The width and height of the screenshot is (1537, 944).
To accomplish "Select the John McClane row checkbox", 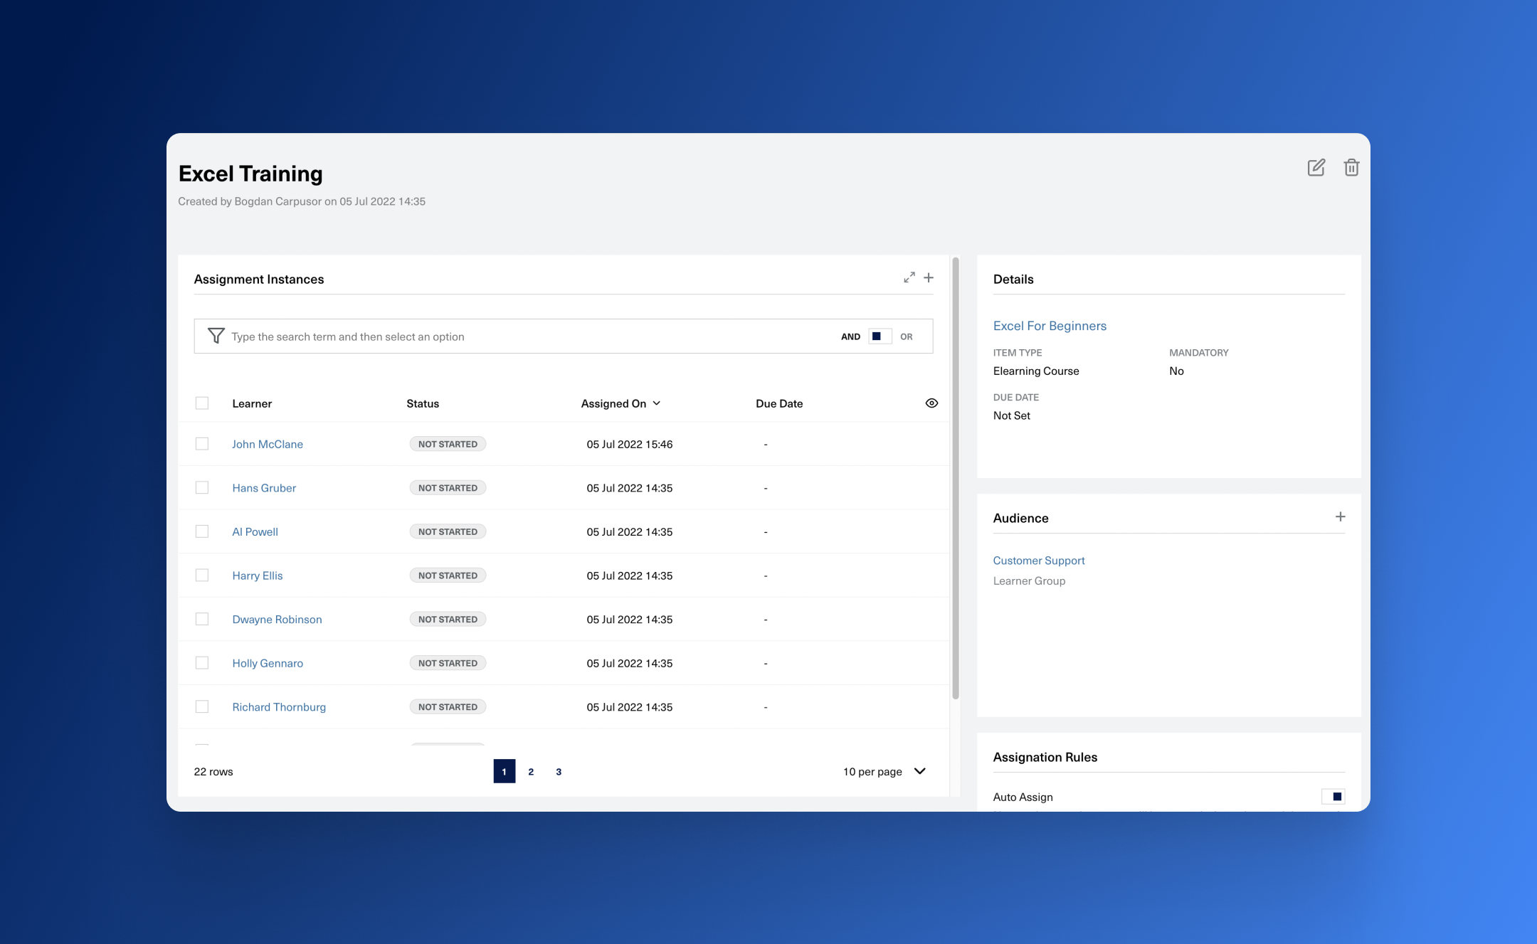I will (x=202, y=444).
